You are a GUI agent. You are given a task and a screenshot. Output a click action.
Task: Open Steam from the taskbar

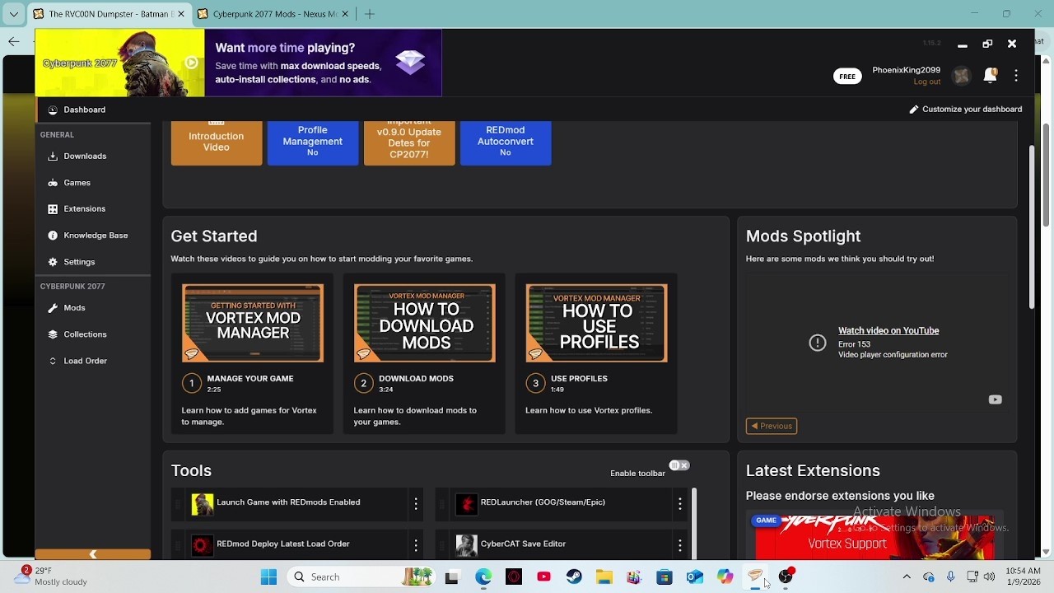(574, 577)
